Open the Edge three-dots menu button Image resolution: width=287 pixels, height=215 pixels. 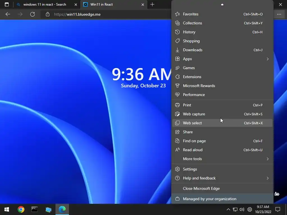279,14
